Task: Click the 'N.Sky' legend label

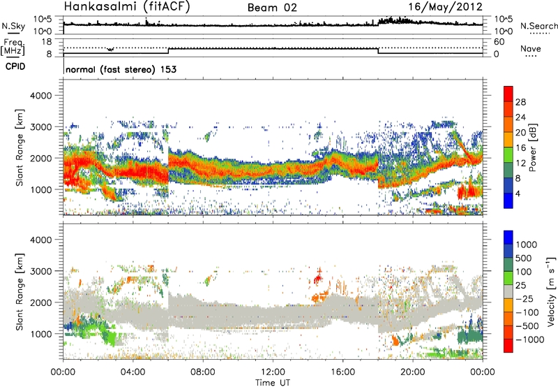Action: coord(13,26)
